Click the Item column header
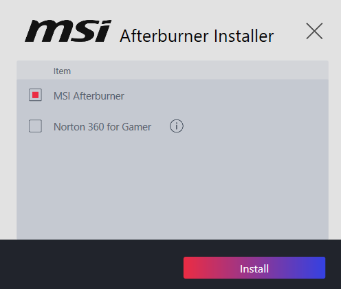 (62, 71)
